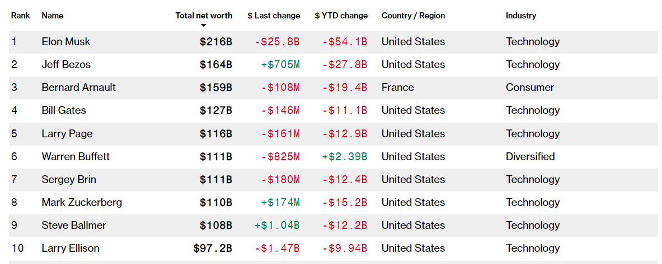Open Mark Zuckerberg's profile
This screenshot has width=662, height=264.
(x=82, y=203)
